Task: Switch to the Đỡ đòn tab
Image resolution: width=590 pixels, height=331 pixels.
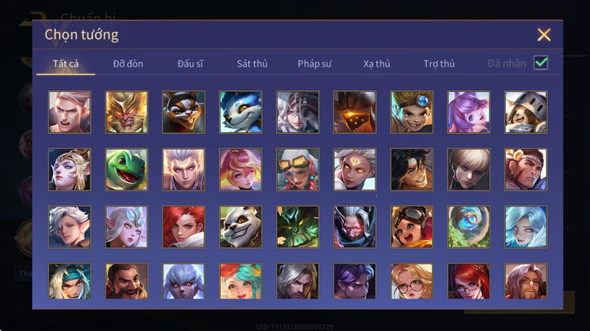Action: click(128, 64)
